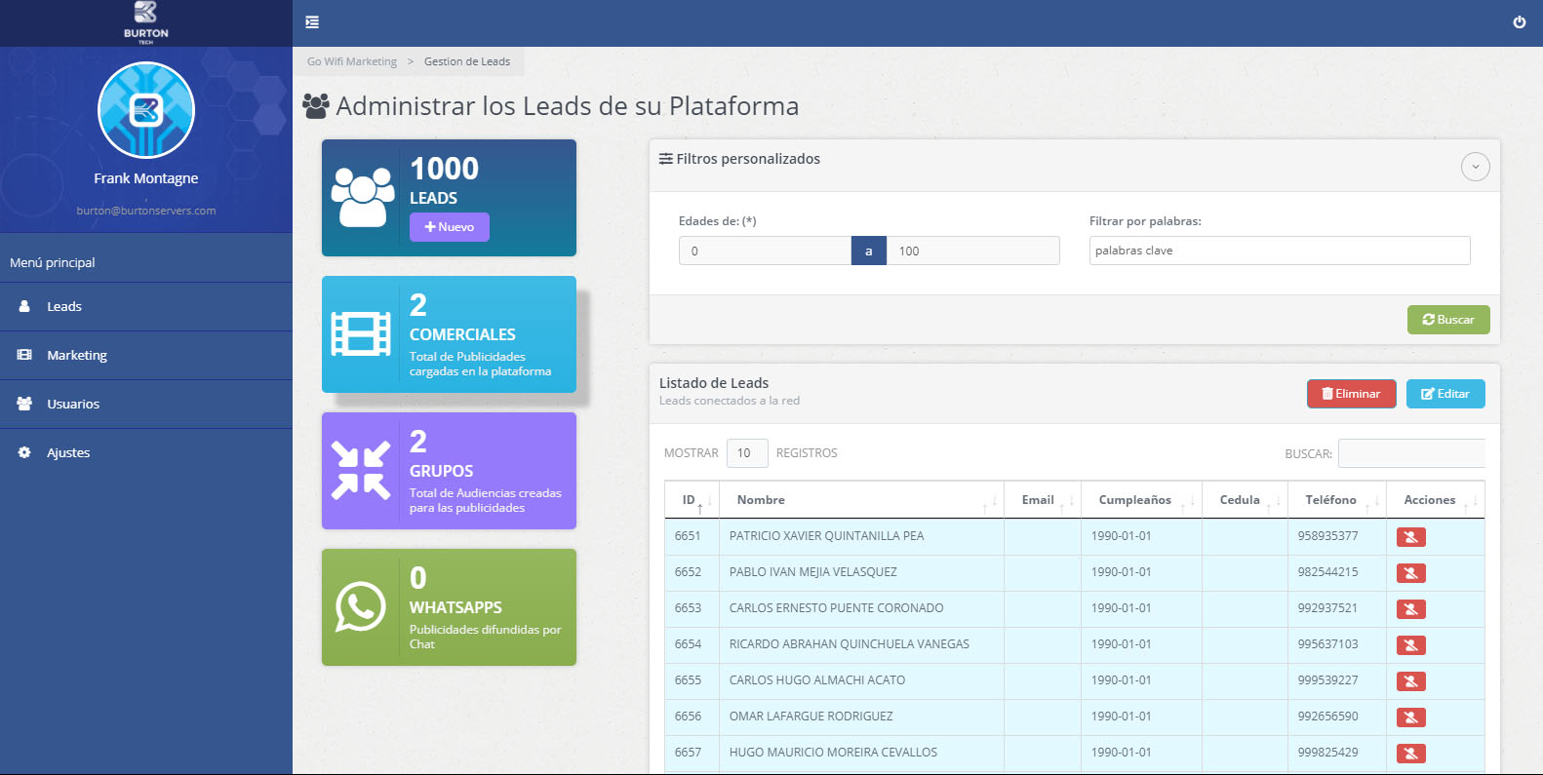Click the Nuevo button to add lead
The width and height of the screenshot is (1543, 775).
(x=449, y=227)
